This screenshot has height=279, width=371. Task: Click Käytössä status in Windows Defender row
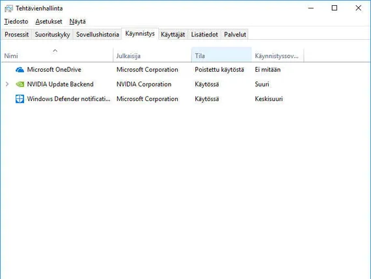tap(207, 99)
